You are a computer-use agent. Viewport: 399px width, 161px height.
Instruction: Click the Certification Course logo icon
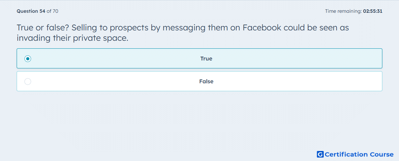pyautogui.click(x=320, y=154)
